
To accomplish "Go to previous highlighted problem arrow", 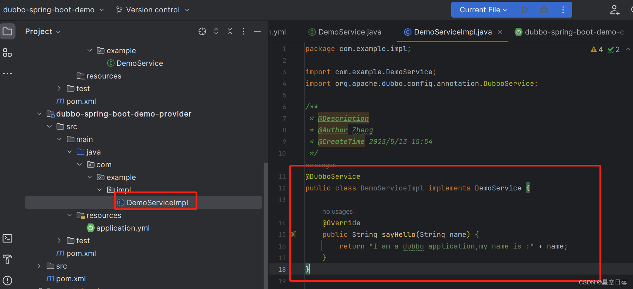I will (628, 50).
